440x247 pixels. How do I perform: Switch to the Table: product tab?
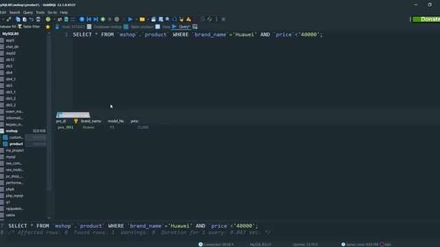(x=139, y=27)
